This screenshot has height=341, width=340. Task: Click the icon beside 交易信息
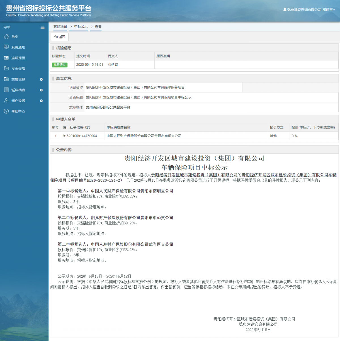pyautogui.click(x=6, y=79)
